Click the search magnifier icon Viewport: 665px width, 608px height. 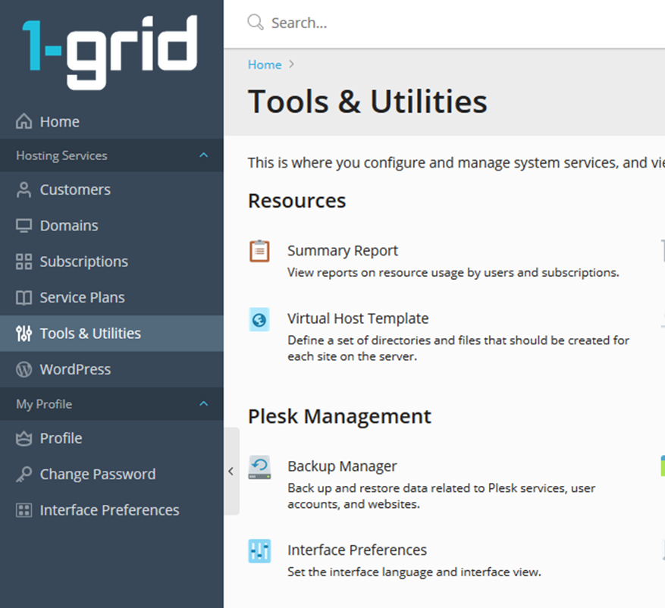[256, 22]
